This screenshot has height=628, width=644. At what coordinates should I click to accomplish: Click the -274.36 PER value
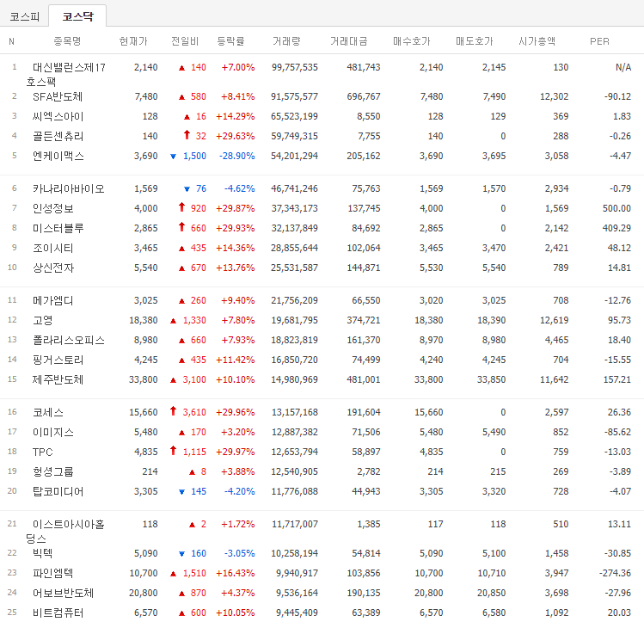(615, 573)
